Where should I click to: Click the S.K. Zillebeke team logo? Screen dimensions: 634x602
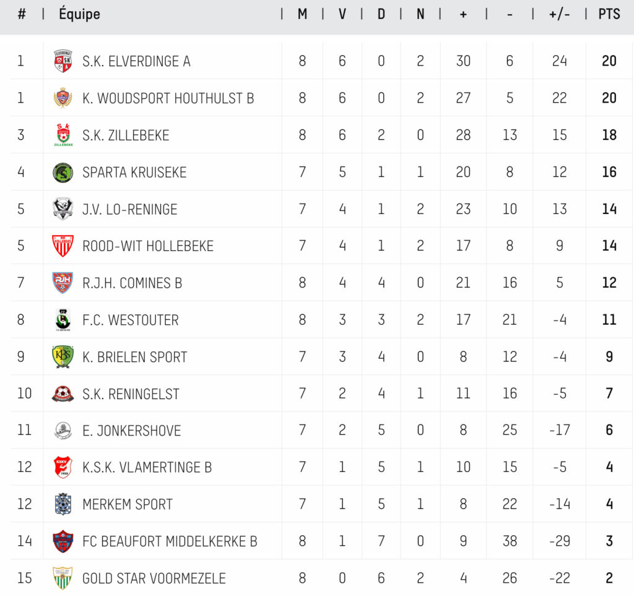(63, 135)
